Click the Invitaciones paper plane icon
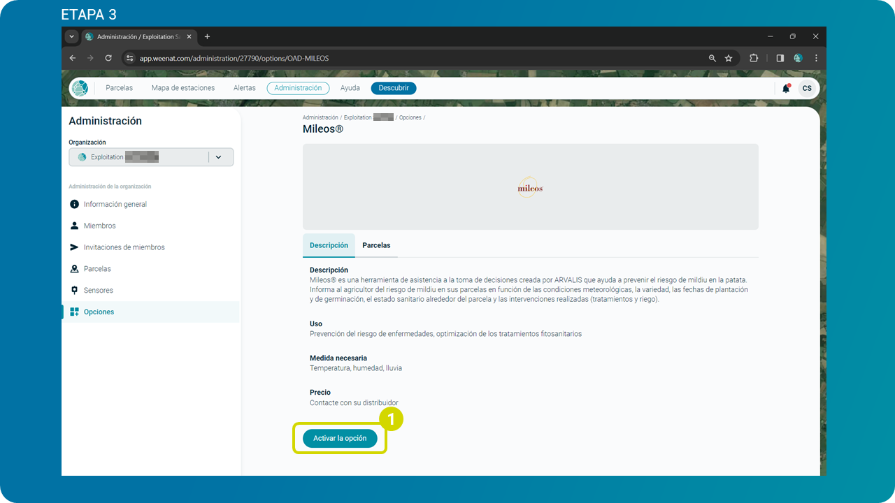 pyautogui.click(x=75, y=247)
